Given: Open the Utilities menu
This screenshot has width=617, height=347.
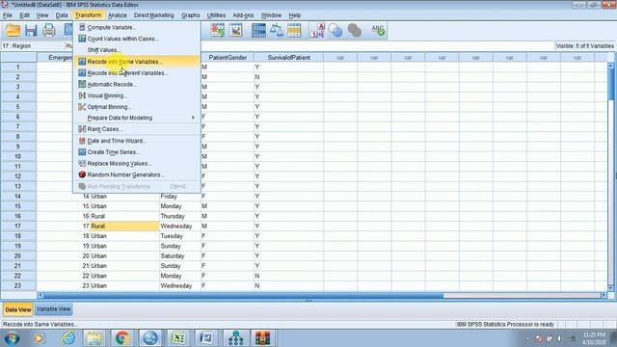Looking at the screenshot, I should 216,15.
